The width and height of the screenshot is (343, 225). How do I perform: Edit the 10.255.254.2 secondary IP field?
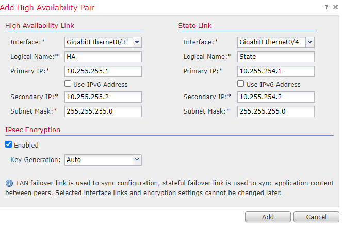(276, 97)
